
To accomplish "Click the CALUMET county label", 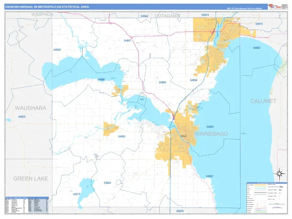I will tap(263, 101).
